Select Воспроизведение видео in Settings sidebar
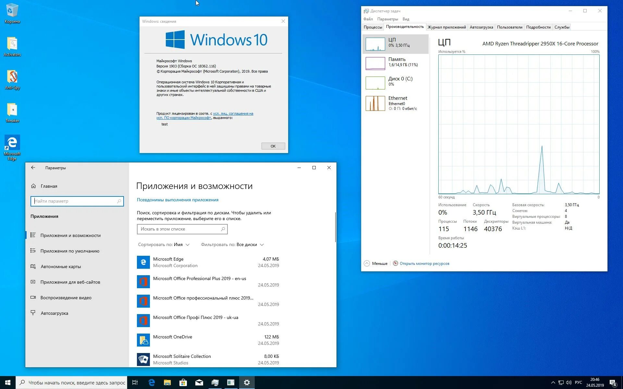 pos(77,298)
